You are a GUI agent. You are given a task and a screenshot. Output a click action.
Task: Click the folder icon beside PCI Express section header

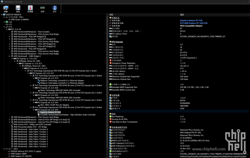coord(110,42)
